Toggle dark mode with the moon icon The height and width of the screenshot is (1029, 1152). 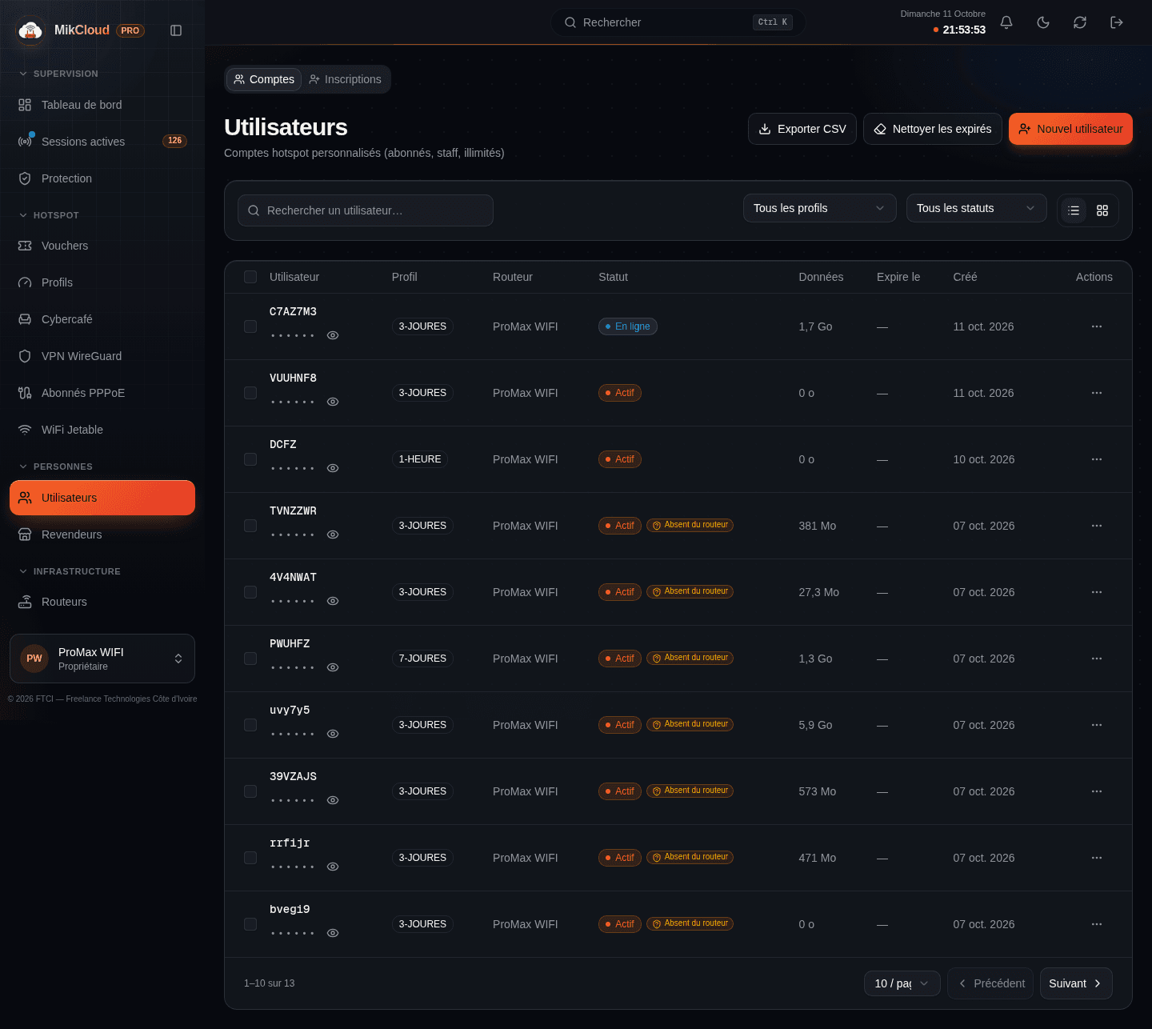click(x=1043, y=22)
